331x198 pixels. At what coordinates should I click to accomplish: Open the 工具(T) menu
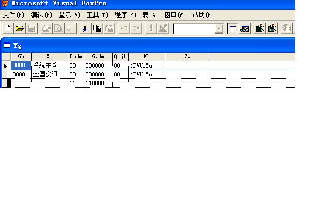coord(97,15)
